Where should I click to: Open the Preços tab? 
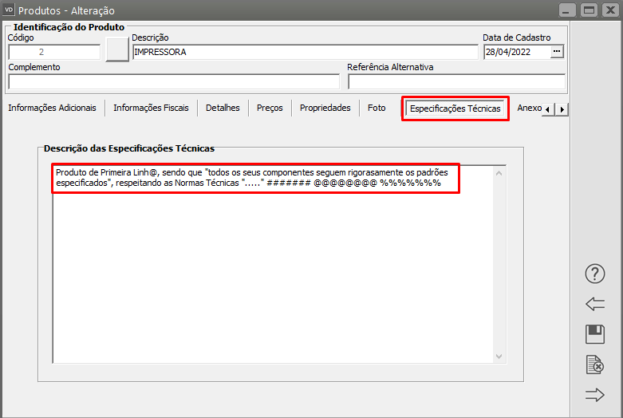(x=270, y=108)
